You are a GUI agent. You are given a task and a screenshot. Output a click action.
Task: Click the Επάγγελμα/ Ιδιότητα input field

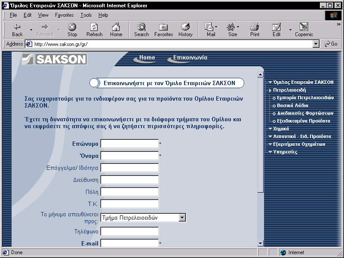(129, 168)
